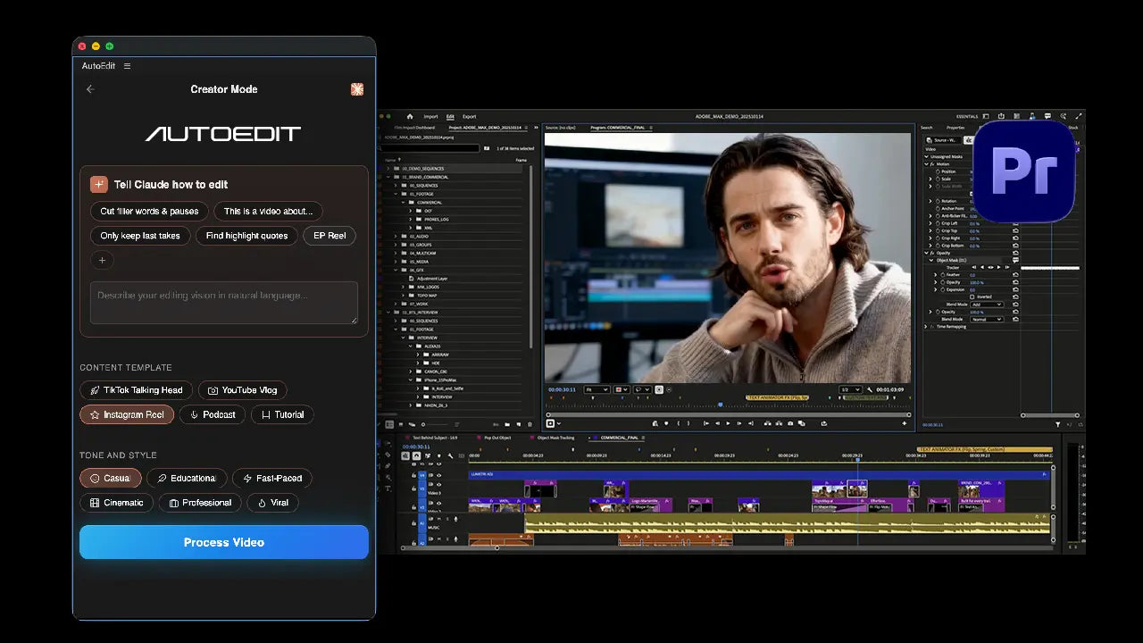
Task: Toggle Fast-Paced tone style
Action: point(272,479)
